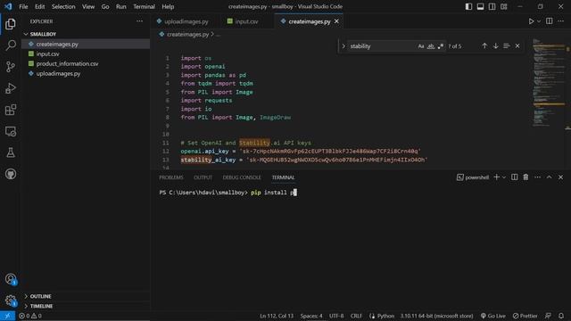Image resolution: width=571 pixels, height=321 pixels.
Task: Toggle Find in Selection
Action: [507, 45]
